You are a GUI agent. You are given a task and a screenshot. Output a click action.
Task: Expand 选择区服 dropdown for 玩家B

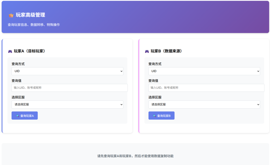pos(204,104)
